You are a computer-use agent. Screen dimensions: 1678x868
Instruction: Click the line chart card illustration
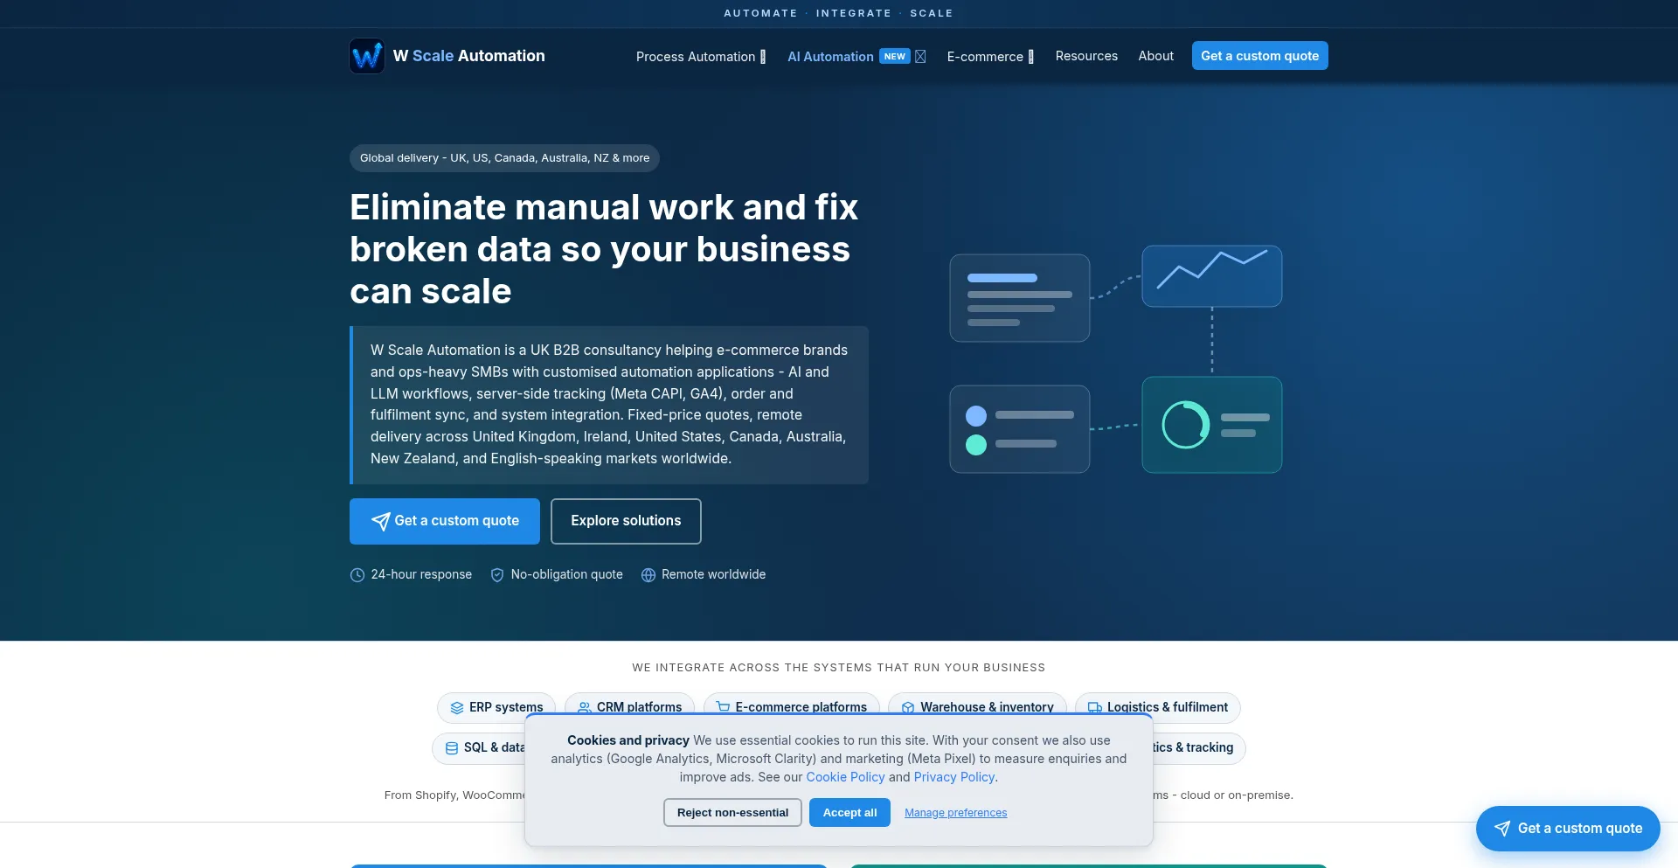[1212, 276]
